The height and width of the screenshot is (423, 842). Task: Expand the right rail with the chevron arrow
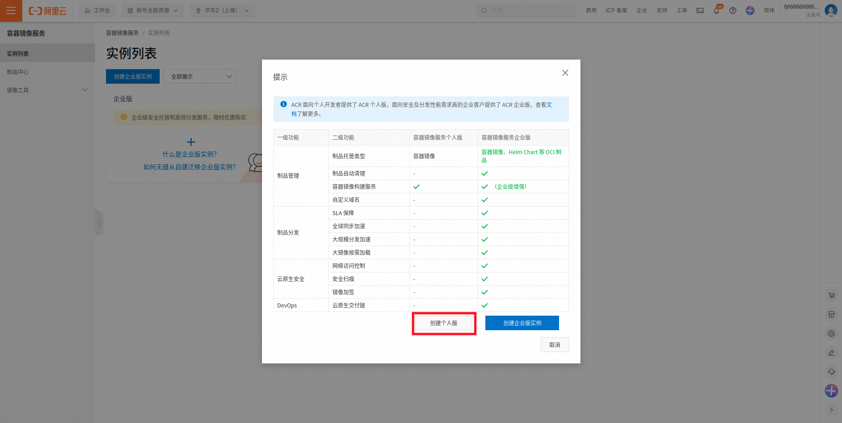[x=832, y=410]
